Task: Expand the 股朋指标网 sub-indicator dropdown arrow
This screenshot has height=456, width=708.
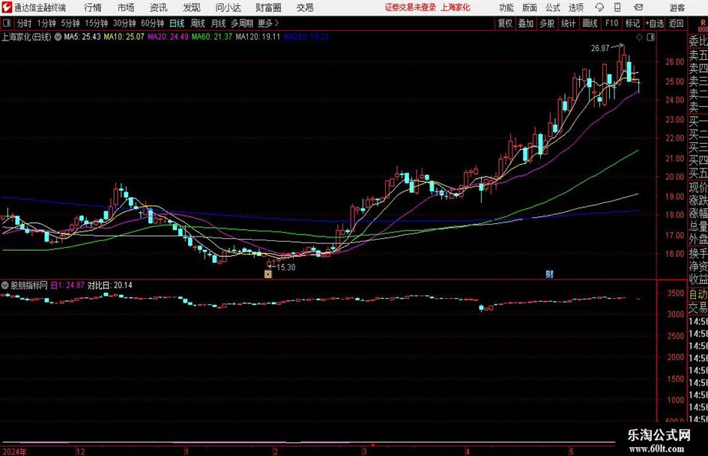Action: tap(5, 285)
